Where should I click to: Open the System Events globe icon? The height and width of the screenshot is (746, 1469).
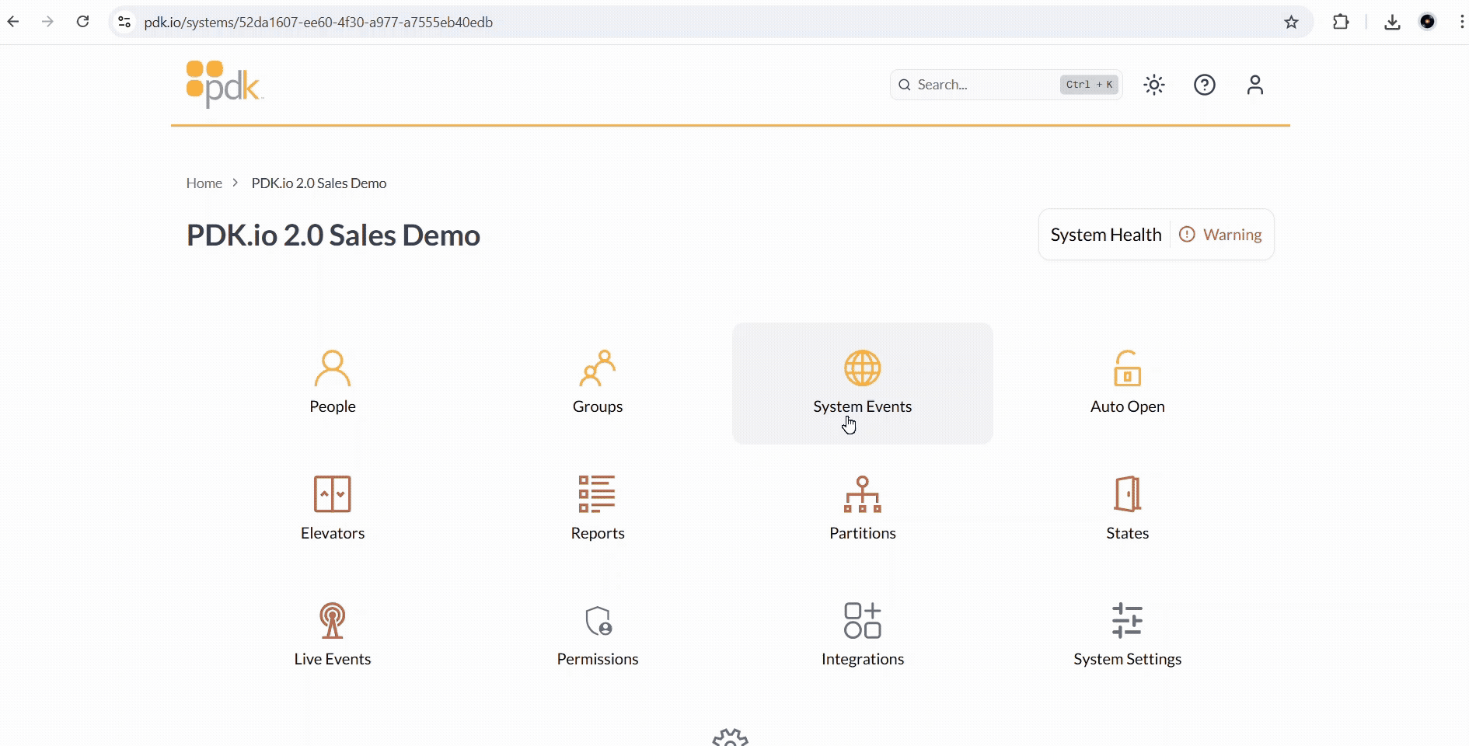point(863,368)
